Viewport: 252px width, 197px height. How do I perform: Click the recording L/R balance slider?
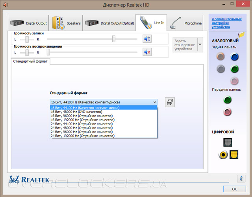(x=27, y=39)
